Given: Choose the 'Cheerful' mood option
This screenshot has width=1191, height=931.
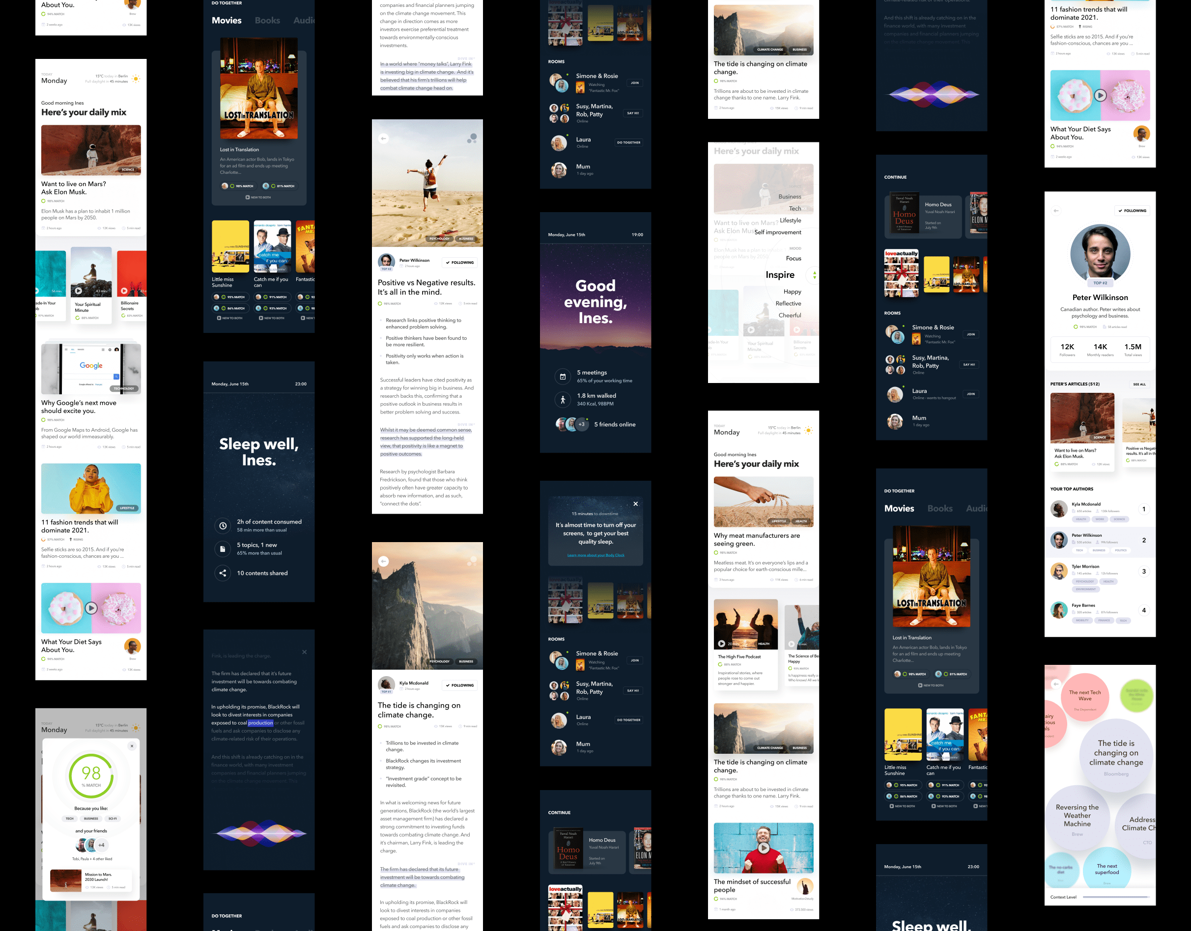Looking at the screenshot, I should (x=790, y=315).
